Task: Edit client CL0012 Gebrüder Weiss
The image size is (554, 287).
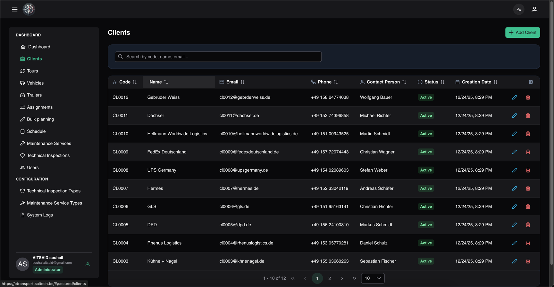Action: pyautogui.click(x=515, y=97)
